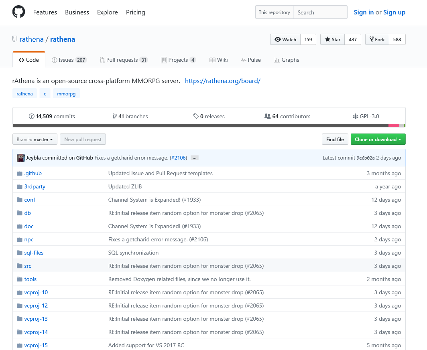Click the GPL-3.0 license scale icon
Viewport: 427px width, 350px height.
355,116
